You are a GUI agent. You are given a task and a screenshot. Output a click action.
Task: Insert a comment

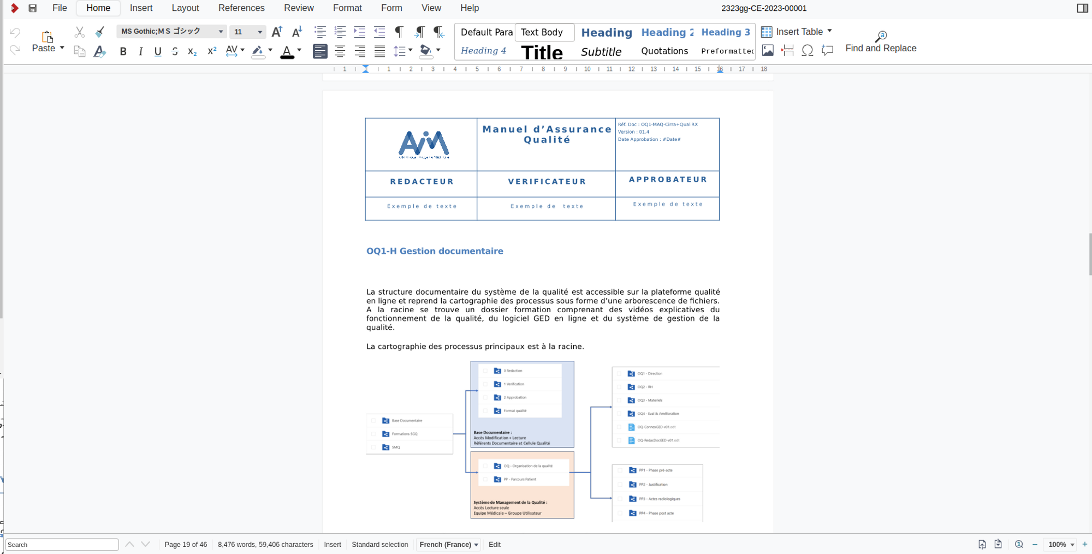tap(827, 50)
